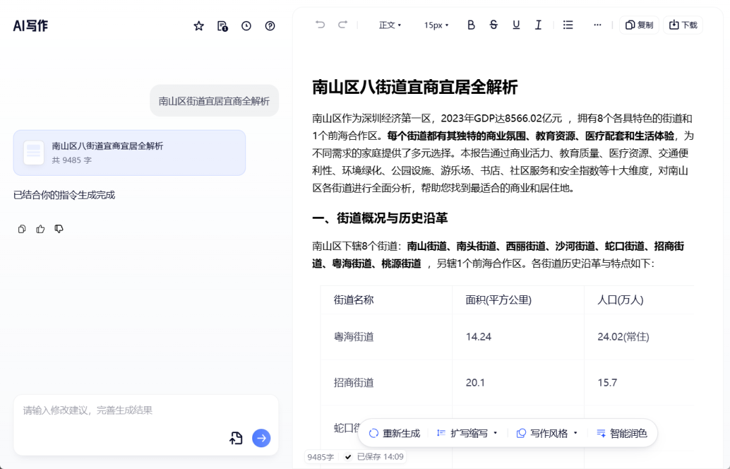730x469 pixels.
Task: Click the undo arrow icon
Action: (320, 25)
